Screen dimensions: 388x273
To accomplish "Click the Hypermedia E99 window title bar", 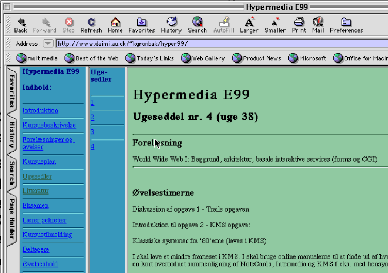I will pos(277,7).
